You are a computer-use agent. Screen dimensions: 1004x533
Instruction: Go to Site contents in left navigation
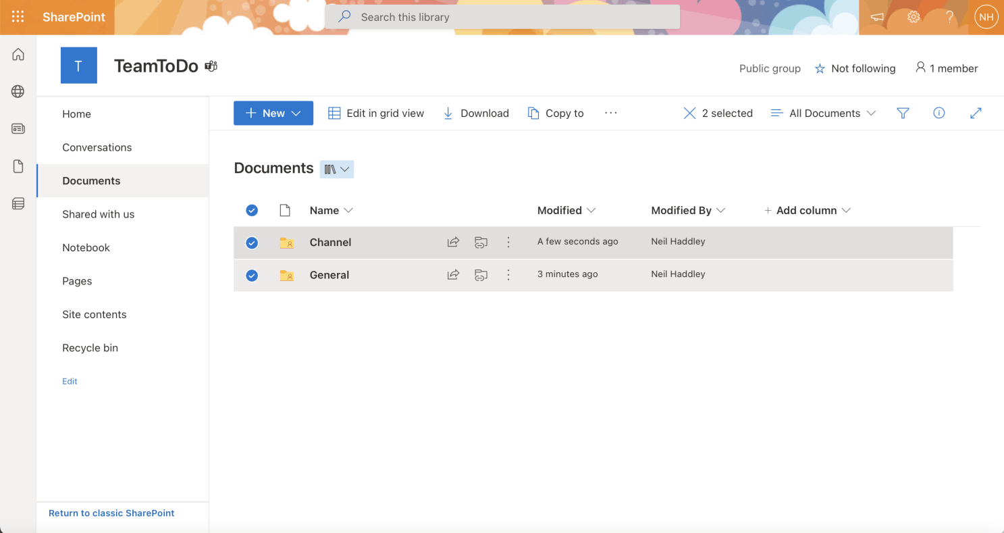click(x=95, y=314)
